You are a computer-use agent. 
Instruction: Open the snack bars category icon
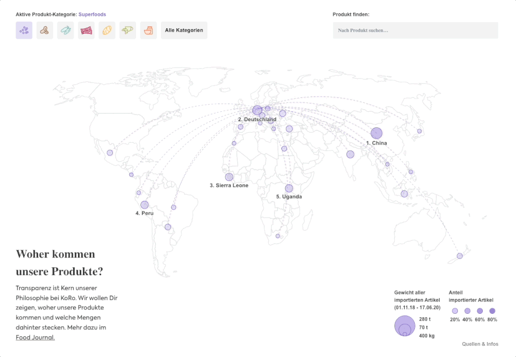(86, 30)
